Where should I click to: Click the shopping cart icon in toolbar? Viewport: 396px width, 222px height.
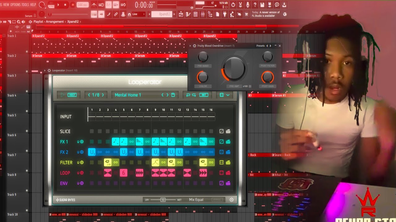pos(247,14)
